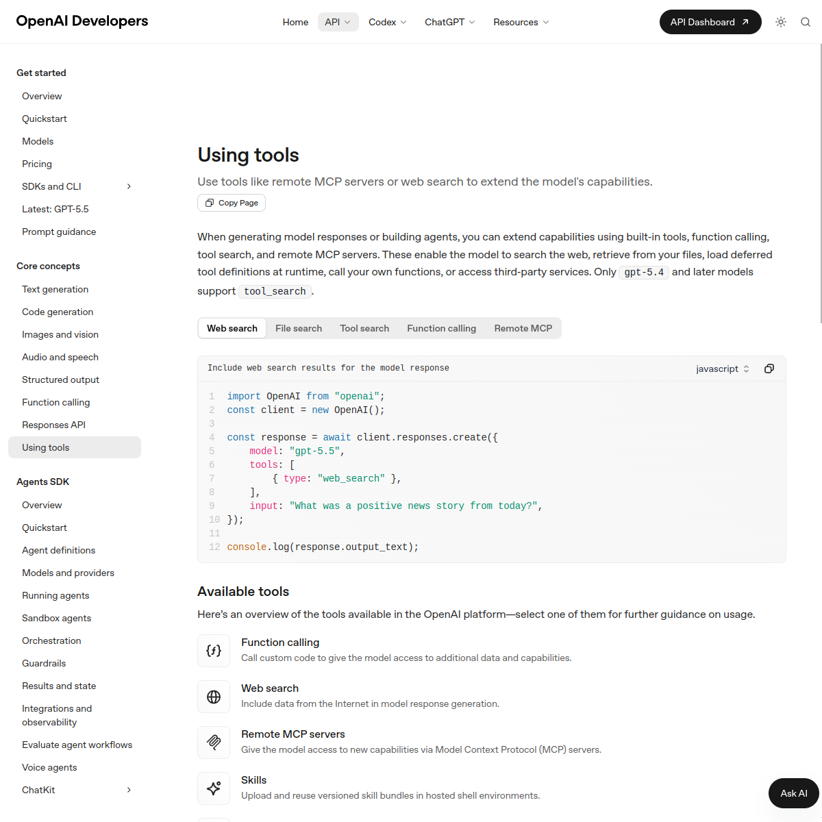Toggle the light/dark theme sun icon

click(x=781, y=22)
